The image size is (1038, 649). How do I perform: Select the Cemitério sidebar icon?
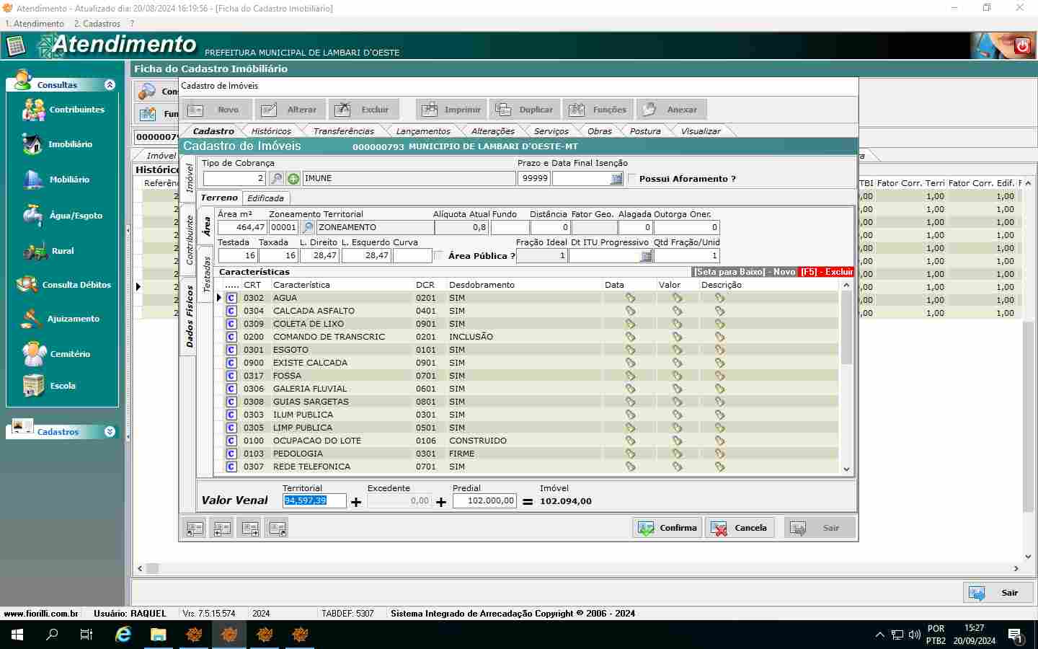(35, 353)
